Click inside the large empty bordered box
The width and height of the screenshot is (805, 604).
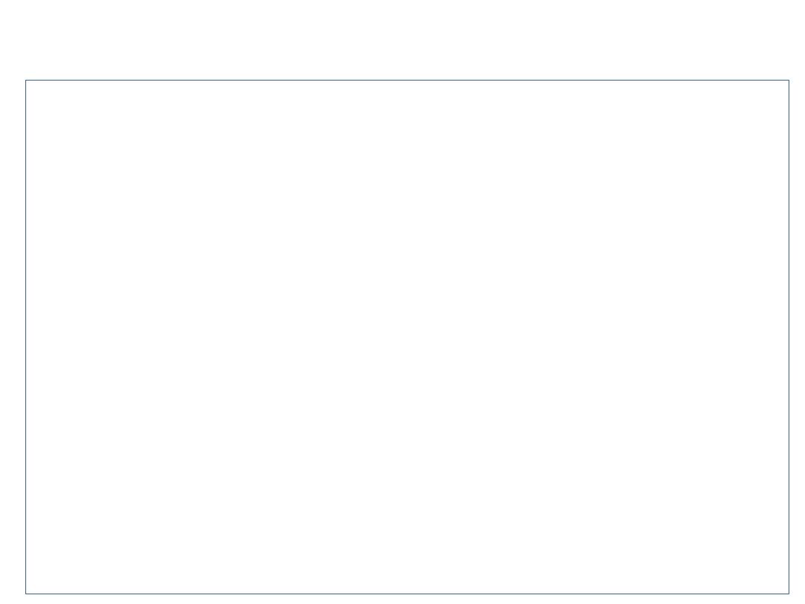click(407, 337)
